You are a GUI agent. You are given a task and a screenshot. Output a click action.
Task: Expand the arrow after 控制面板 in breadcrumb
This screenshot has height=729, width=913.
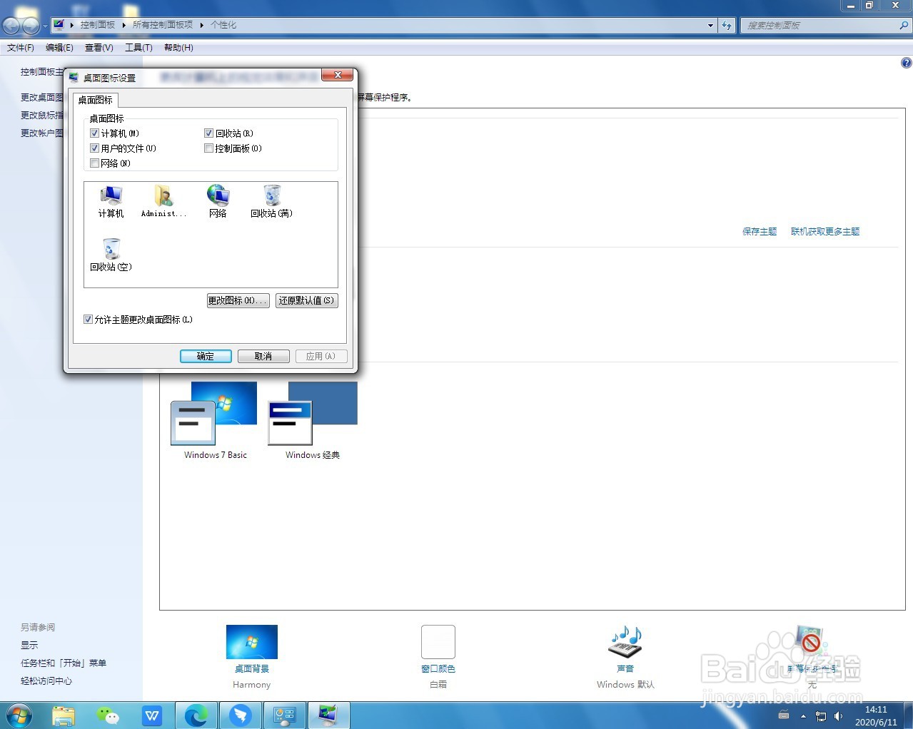pyautogui.click(x=123, y=25)
